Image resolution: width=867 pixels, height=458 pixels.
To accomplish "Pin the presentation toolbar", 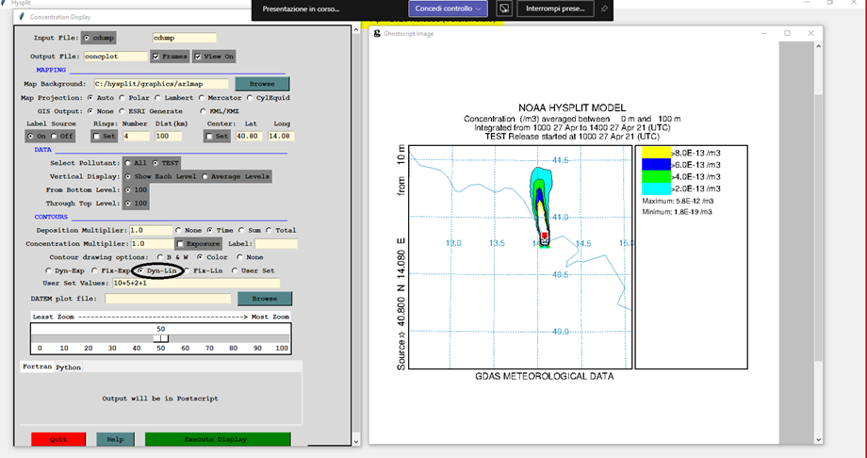I will point(604,8).
